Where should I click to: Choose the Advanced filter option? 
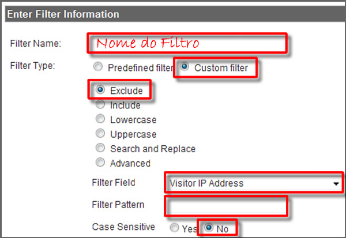pyautogui.click(x=100, y=163)
